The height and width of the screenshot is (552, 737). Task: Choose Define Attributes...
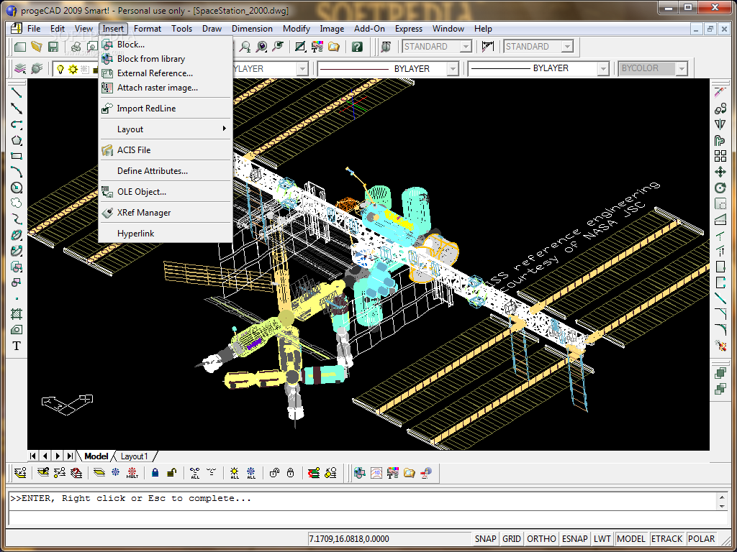(x=166, y=171)
